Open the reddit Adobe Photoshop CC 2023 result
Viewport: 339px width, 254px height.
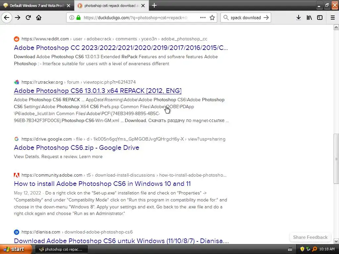[121, 48]
